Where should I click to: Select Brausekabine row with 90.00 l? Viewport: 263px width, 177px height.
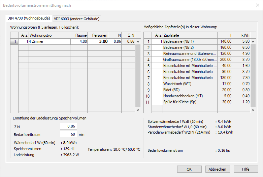tap(197, 72)
